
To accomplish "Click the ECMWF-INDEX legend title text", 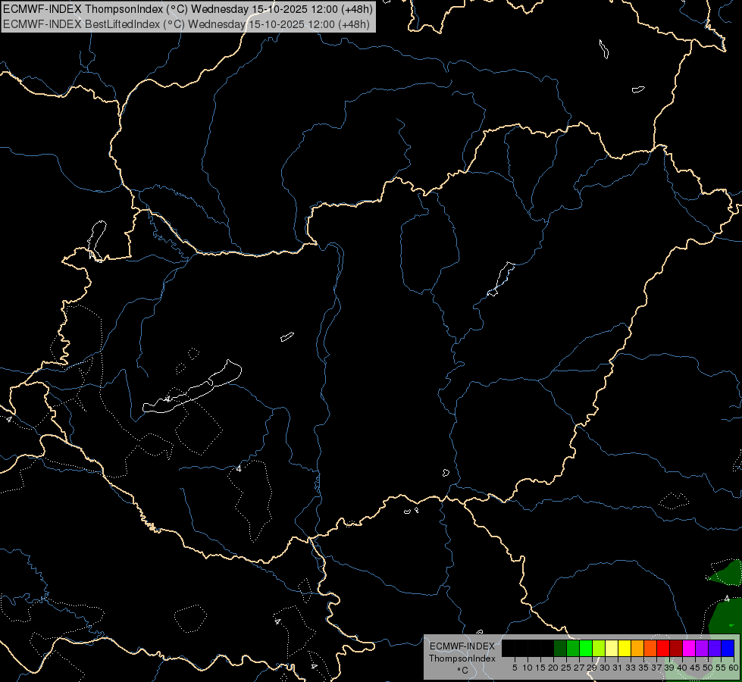I will [462, 646].
